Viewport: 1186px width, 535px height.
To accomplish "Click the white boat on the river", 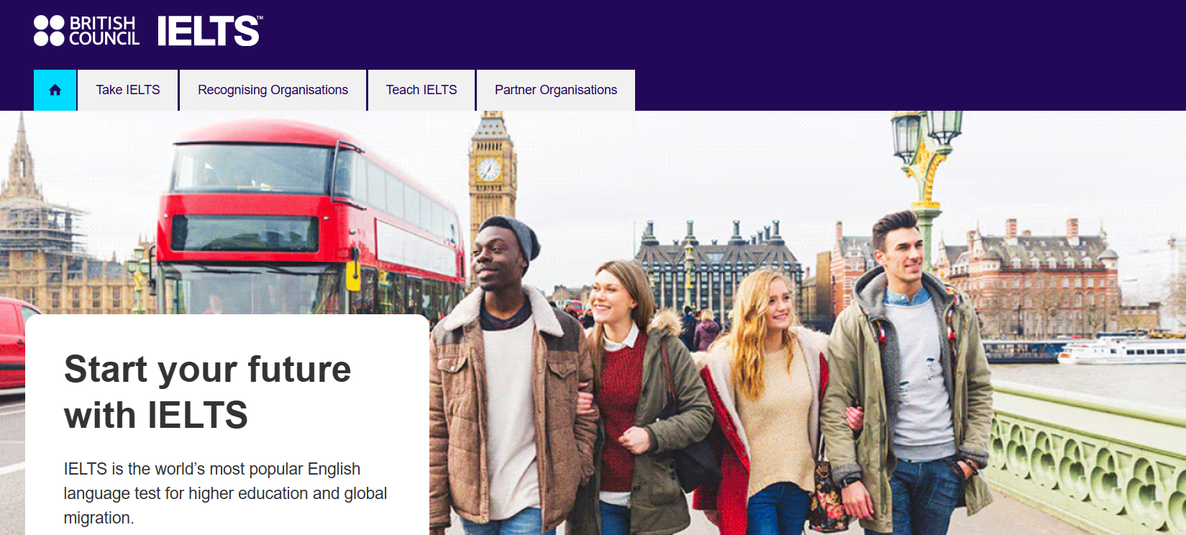I will 1122,351.
